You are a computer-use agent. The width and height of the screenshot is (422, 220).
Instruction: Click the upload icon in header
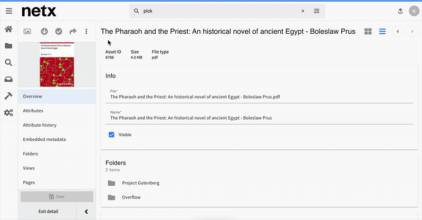[x=400, y=11]
